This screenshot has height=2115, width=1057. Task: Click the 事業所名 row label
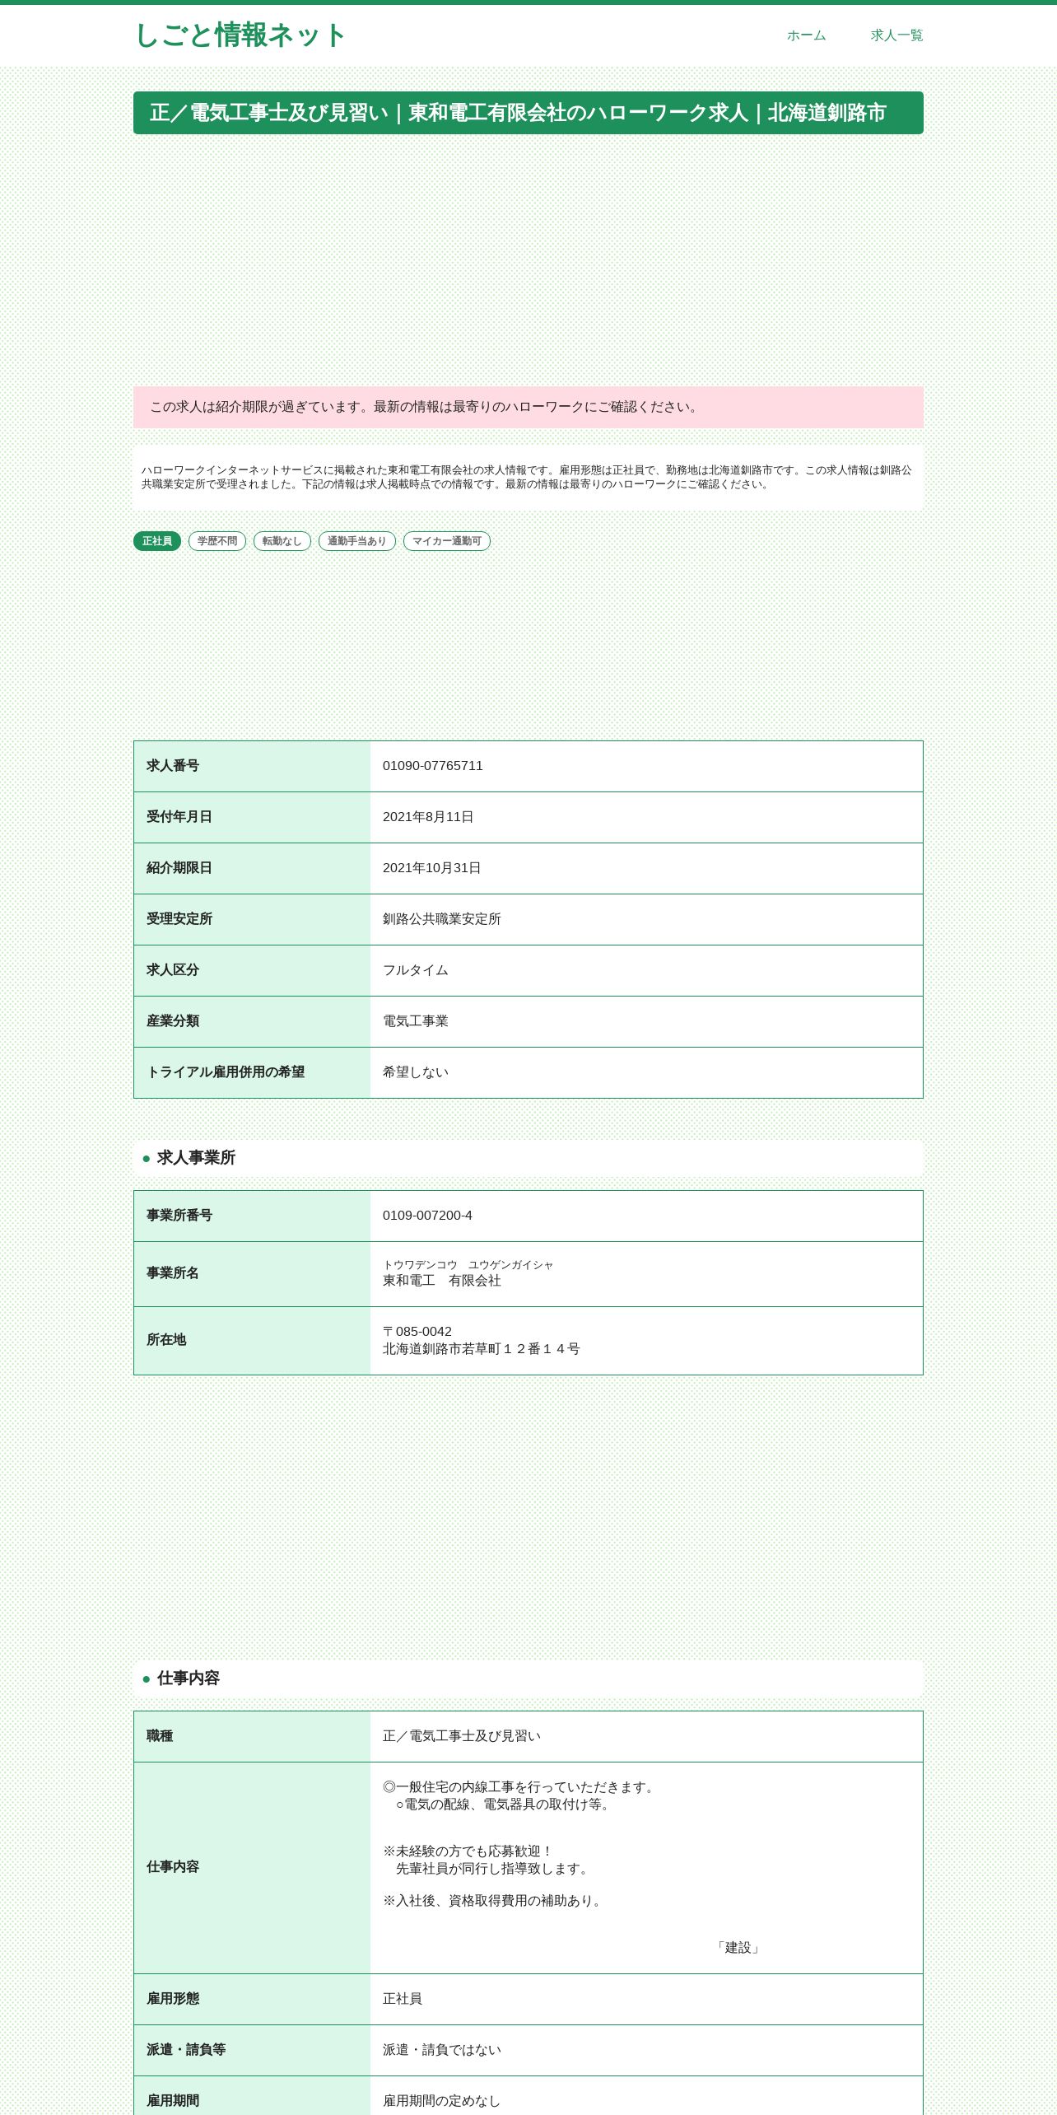[173, 1273]
